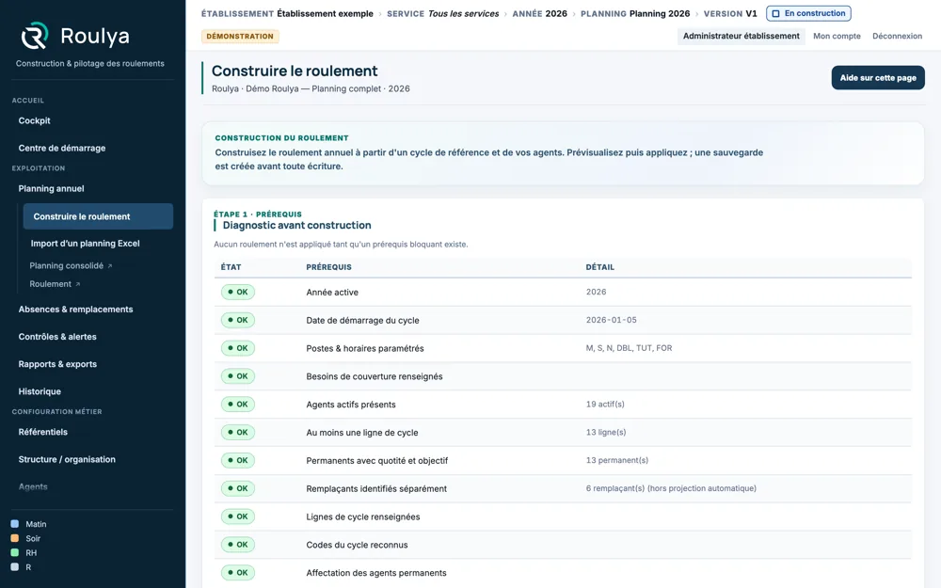Viewport: 941px width, 588px height.
Task: Click the 13 ligne(s) detail value
Action: 605,433
